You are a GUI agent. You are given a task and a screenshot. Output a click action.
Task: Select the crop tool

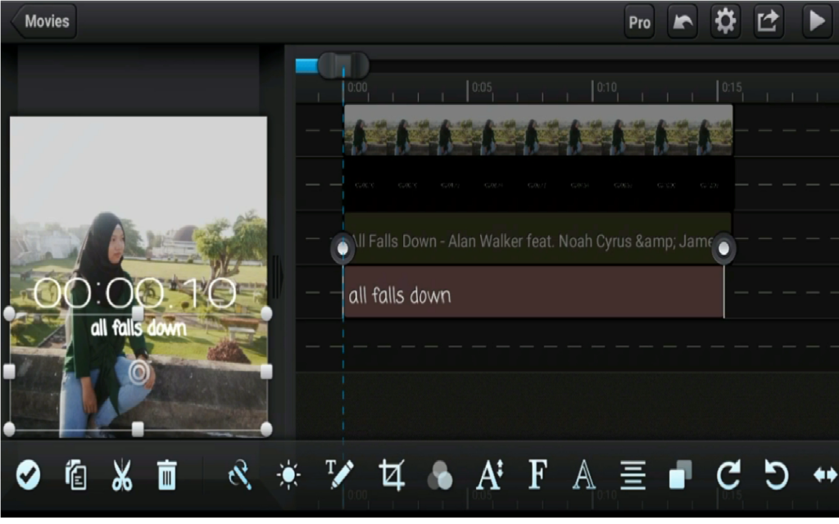[x=391, y=475]
